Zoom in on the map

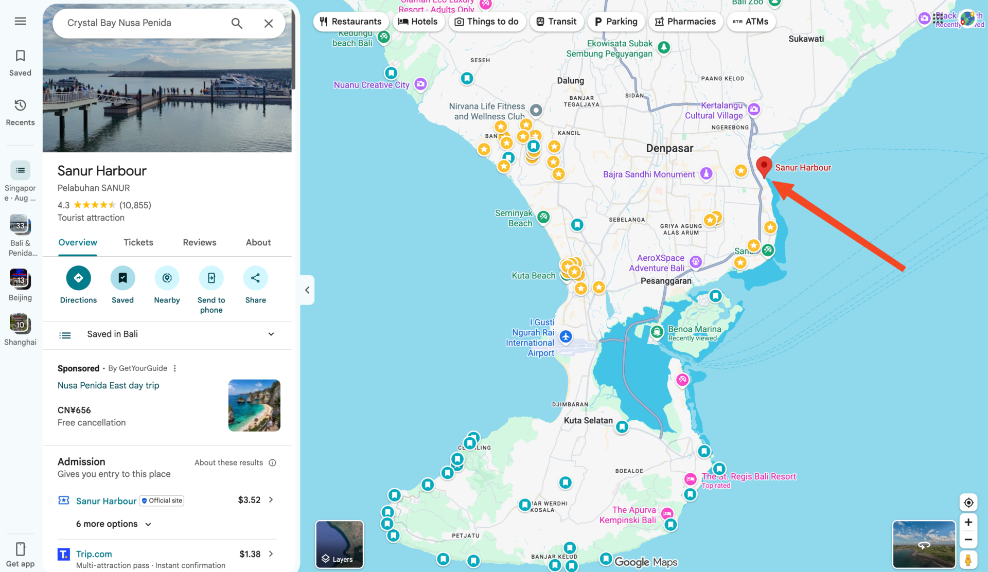point(968,522)
